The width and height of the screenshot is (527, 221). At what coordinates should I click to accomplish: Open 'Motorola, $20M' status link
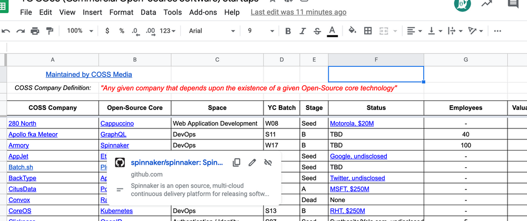[x=352, y=124]
